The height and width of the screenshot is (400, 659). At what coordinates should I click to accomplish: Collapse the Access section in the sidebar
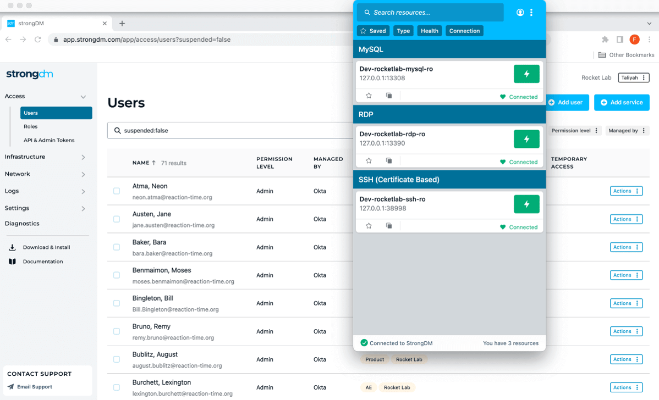[83, 96]
